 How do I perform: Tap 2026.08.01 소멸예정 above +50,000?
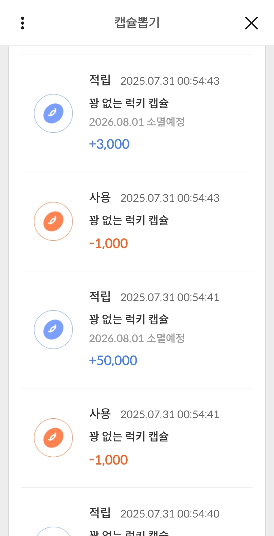[137, 338]
